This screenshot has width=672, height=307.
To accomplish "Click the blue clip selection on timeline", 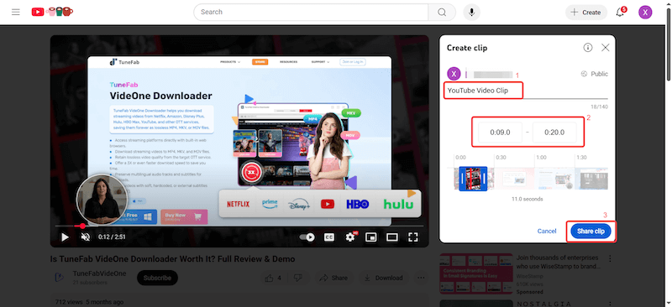I will pos(473,179).
